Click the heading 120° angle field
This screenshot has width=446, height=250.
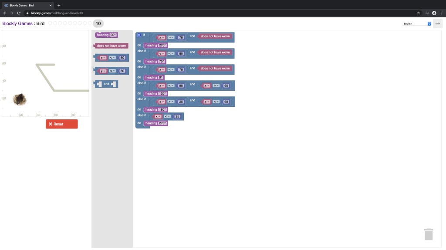pyautogui.click(x=162, y=93)
